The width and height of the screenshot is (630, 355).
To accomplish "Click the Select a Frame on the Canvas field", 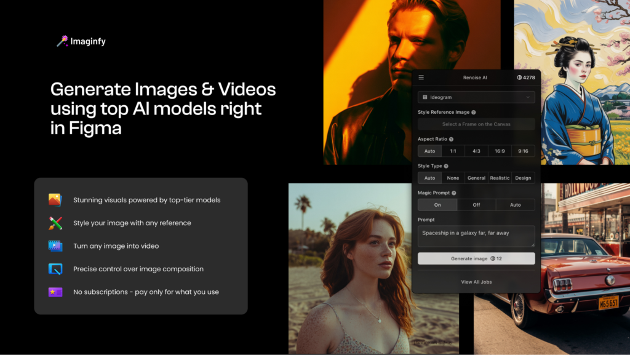I will [x=476, y=124].
